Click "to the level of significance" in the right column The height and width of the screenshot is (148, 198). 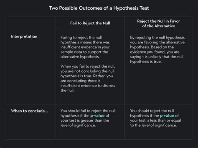pos(153,125)
